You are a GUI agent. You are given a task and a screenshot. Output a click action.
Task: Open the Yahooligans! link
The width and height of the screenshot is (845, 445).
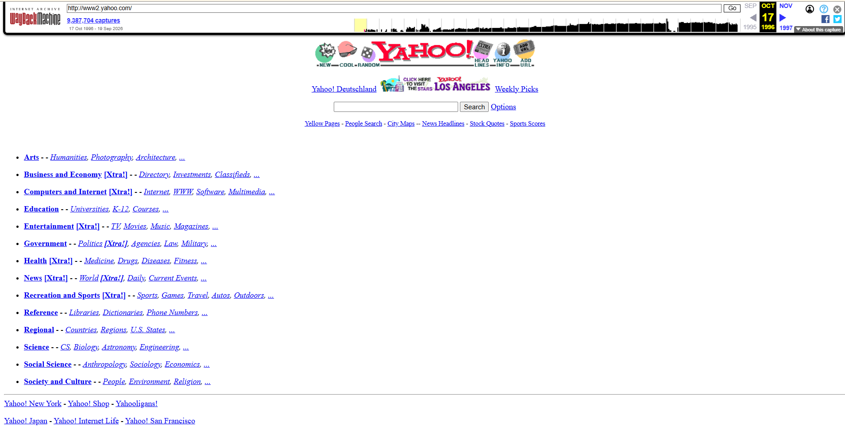tap(136, 403)
